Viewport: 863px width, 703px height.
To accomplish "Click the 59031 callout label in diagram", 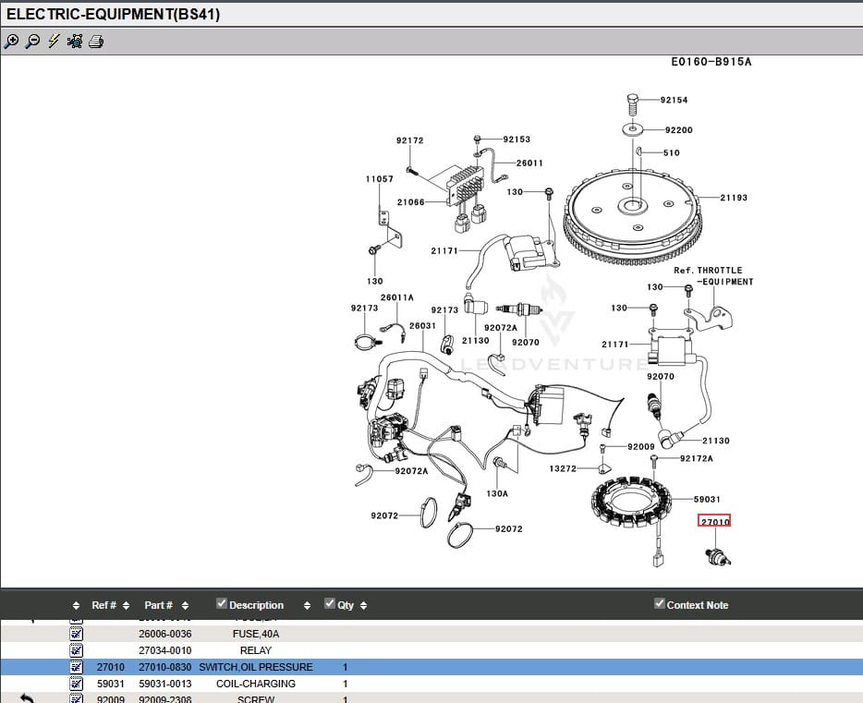I will [x=707, y=500].
